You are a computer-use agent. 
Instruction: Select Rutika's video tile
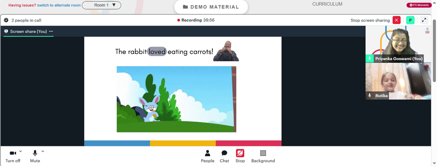398,81
